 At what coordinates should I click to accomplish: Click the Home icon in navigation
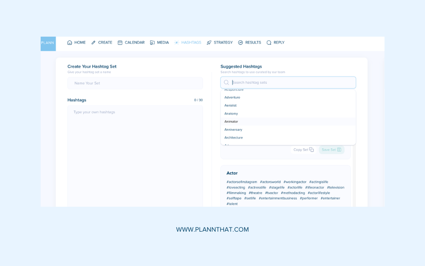coord(70,43)
